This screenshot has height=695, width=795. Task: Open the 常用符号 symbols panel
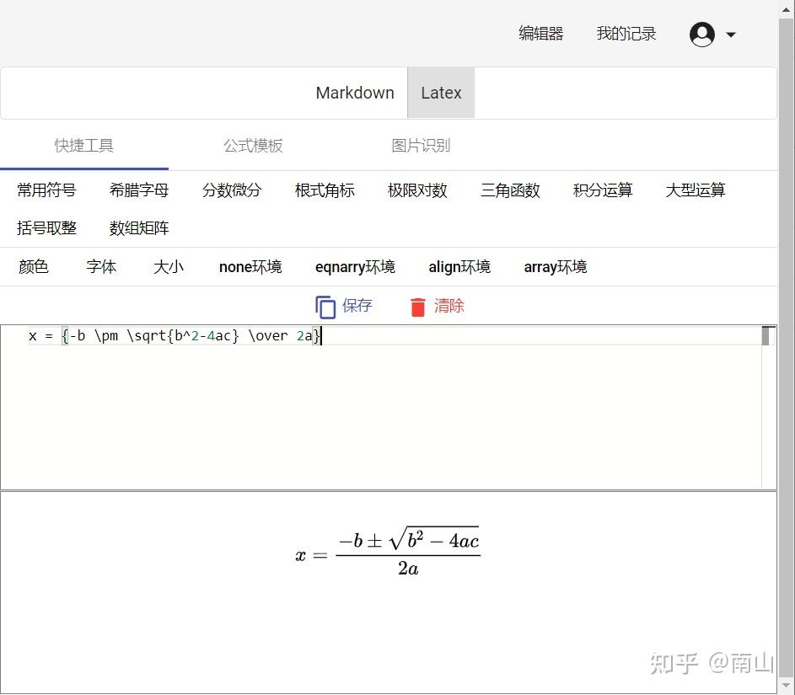coord(46,190)
